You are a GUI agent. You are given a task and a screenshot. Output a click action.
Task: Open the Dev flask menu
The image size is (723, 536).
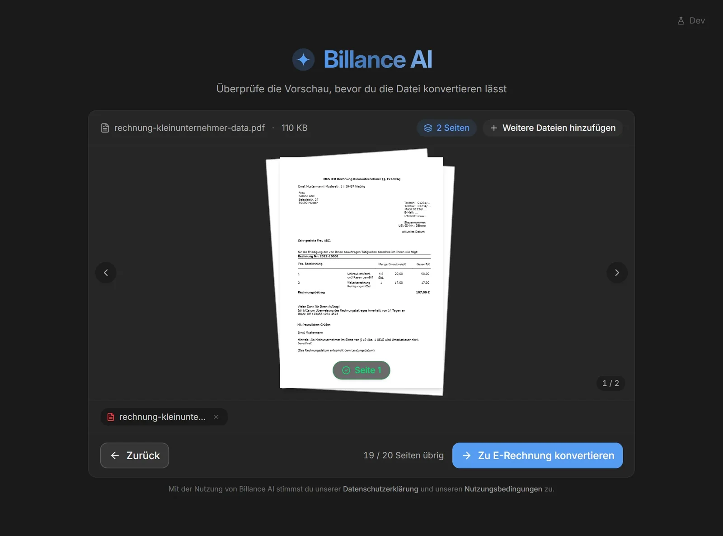click(x=691, y=20)
